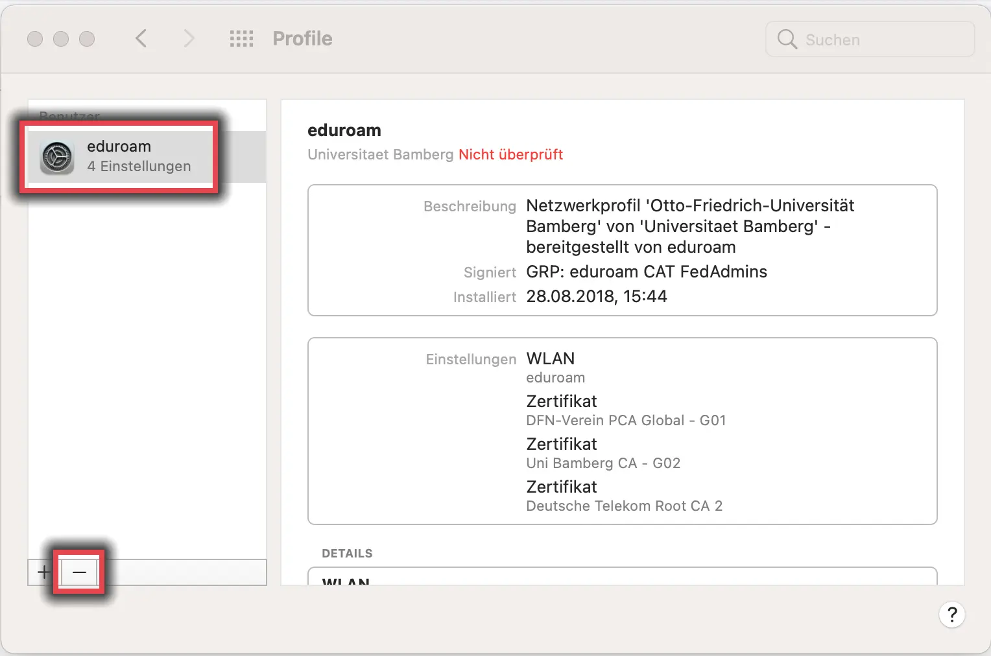Click the red close window button

click(35, 39)
